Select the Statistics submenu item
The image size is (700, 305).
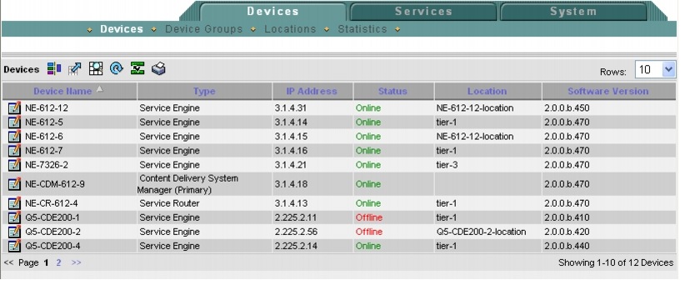(362, 29)
